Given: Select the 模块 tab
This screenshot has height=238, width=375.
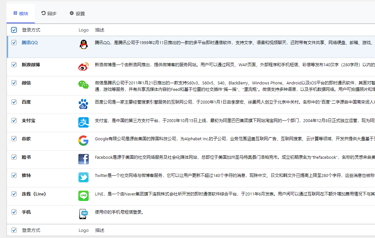Looking at the screenshot, I should tap(21, 14).
